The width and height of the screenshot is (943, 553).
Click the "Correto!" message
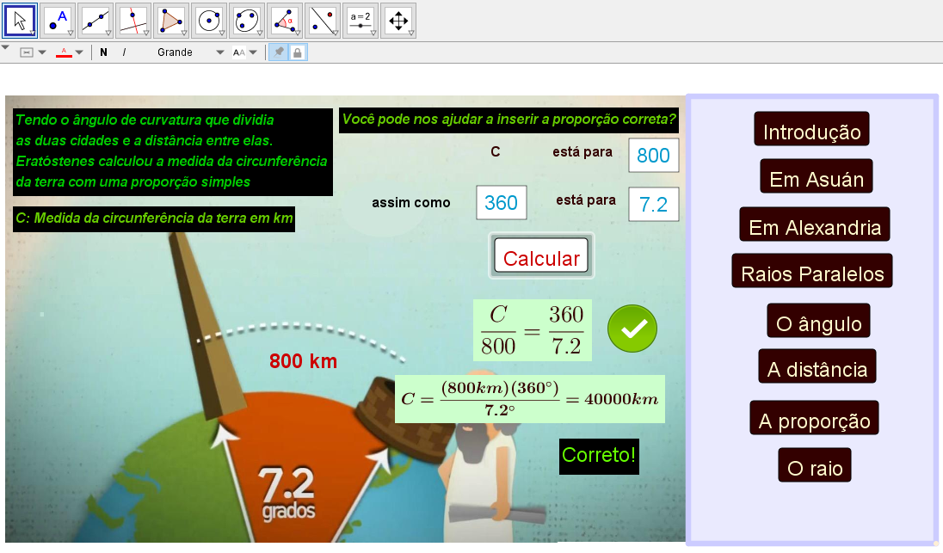click(599, 456)
